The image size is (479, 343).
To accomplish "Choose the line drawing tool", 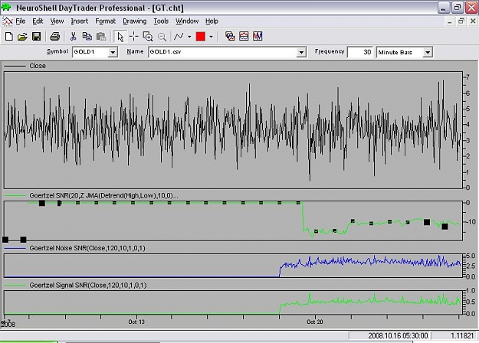I will [179, 37].
